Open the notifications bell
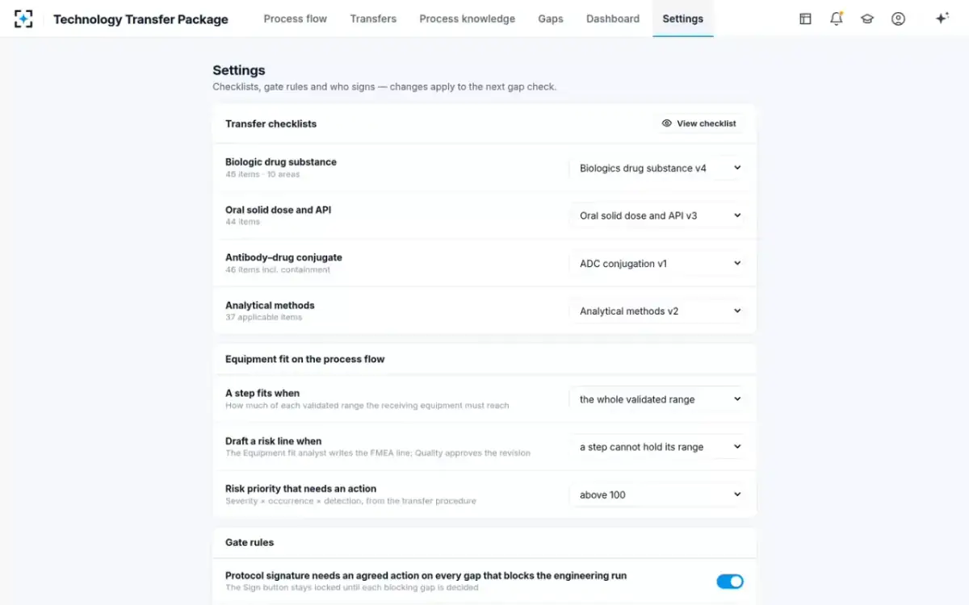 tap(837, 19)
